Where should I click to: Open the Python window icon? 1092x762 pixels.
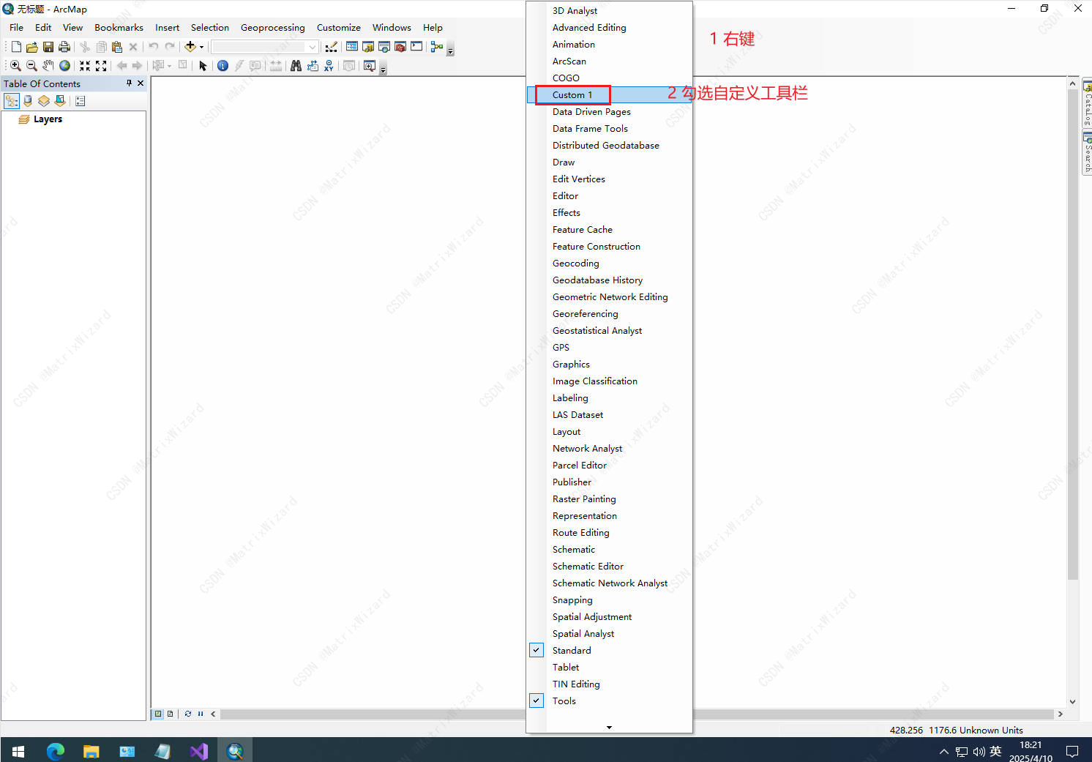tap(416, 47)
